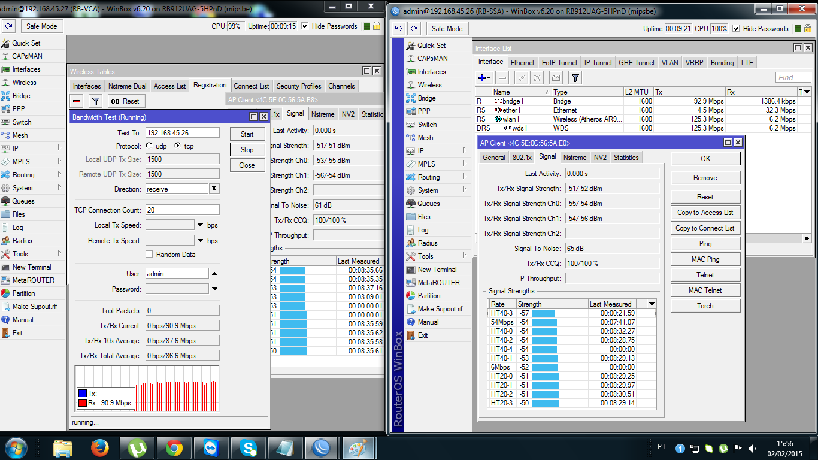Click the red minus remove button in Wireless Tables
Screen dimensions: 818x460
[77, 101]
